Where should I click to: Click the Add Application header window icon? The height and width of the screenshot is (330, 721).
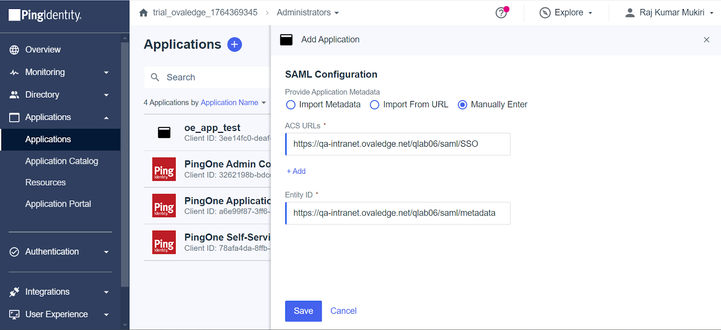(x=286, y=40)
